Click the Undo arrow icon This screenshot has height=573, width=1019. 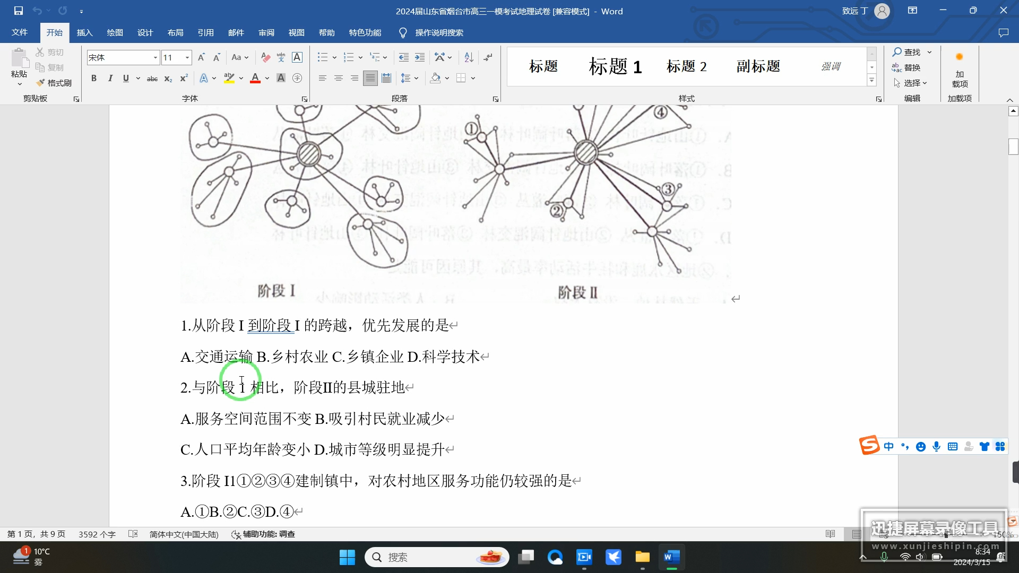(x=37, y=11)
